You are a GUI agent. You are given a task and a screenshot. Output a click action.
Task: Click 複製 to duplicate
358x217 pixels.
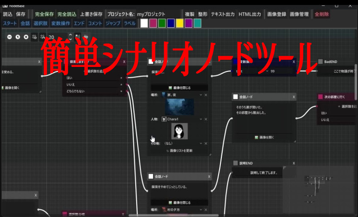190,14
